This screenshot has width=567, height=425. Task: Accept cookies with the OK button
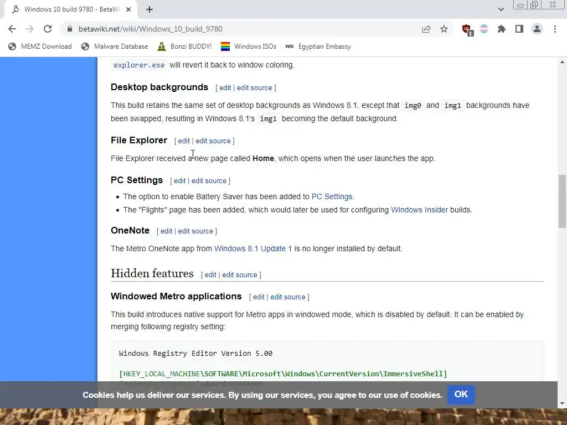(x=461, y=395)
